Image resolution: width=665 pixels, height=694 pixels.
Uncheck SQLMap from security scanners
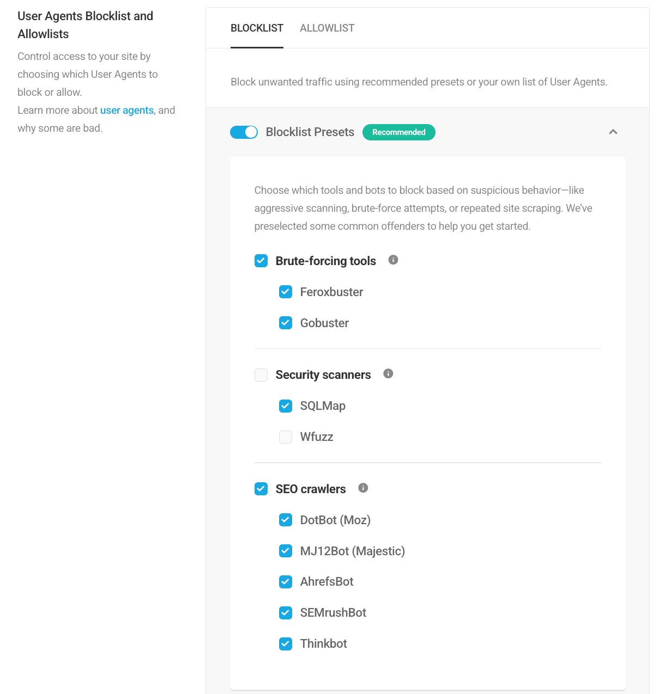(x=286, y=406)
